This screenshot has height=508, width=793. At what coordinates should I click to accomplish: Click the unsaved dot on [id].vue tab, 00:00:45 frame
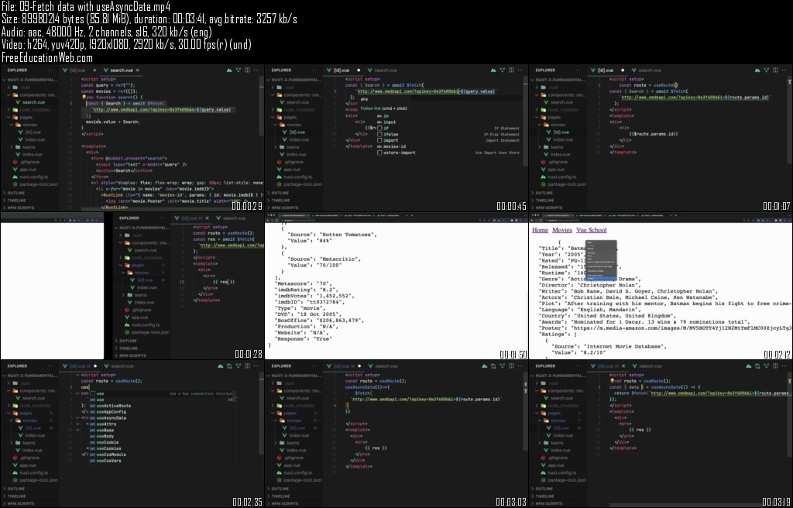pyautogui.click(x=359, y=70)
